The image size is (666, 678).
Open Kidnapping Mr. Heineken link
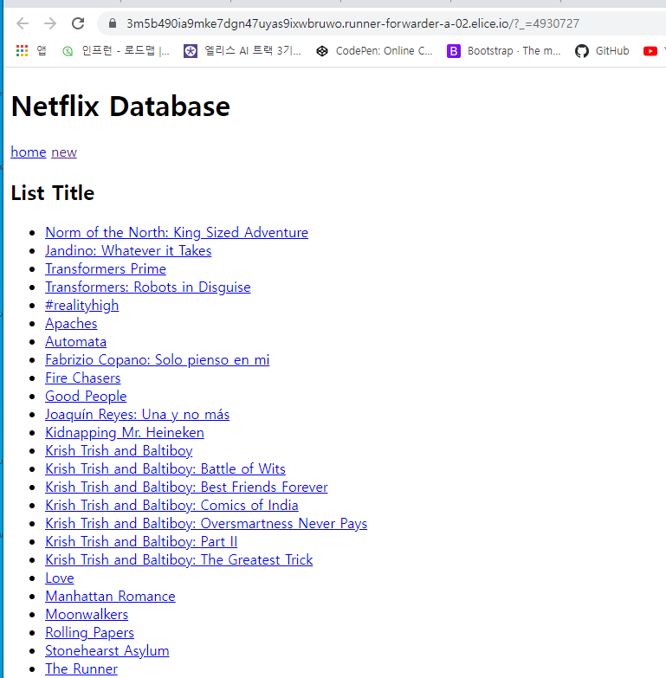coord(125,432)
